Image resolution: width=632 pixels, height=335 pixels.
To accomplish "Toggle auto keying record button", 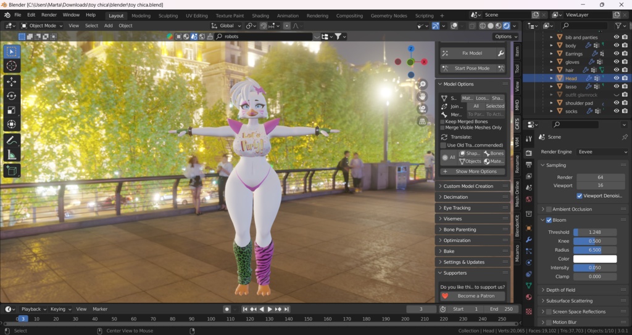I will 227,309.
